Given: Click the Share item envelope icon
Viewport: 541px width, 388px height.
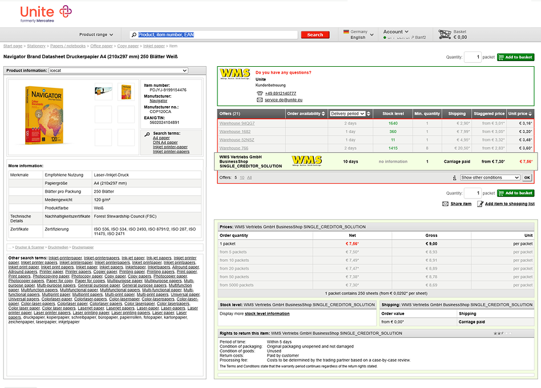Looking at the screenshot, I should [x=445, y=204].
